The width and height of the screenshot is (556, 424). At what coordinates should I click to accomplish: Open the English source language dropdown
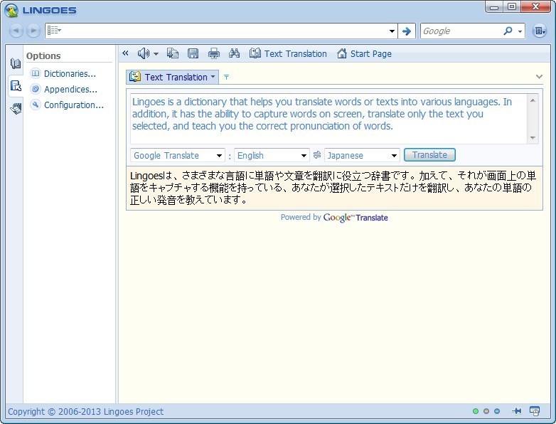[272, 155]
